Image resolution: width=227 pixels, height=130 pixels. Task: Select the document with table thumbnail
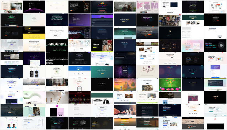coord(193,33)
